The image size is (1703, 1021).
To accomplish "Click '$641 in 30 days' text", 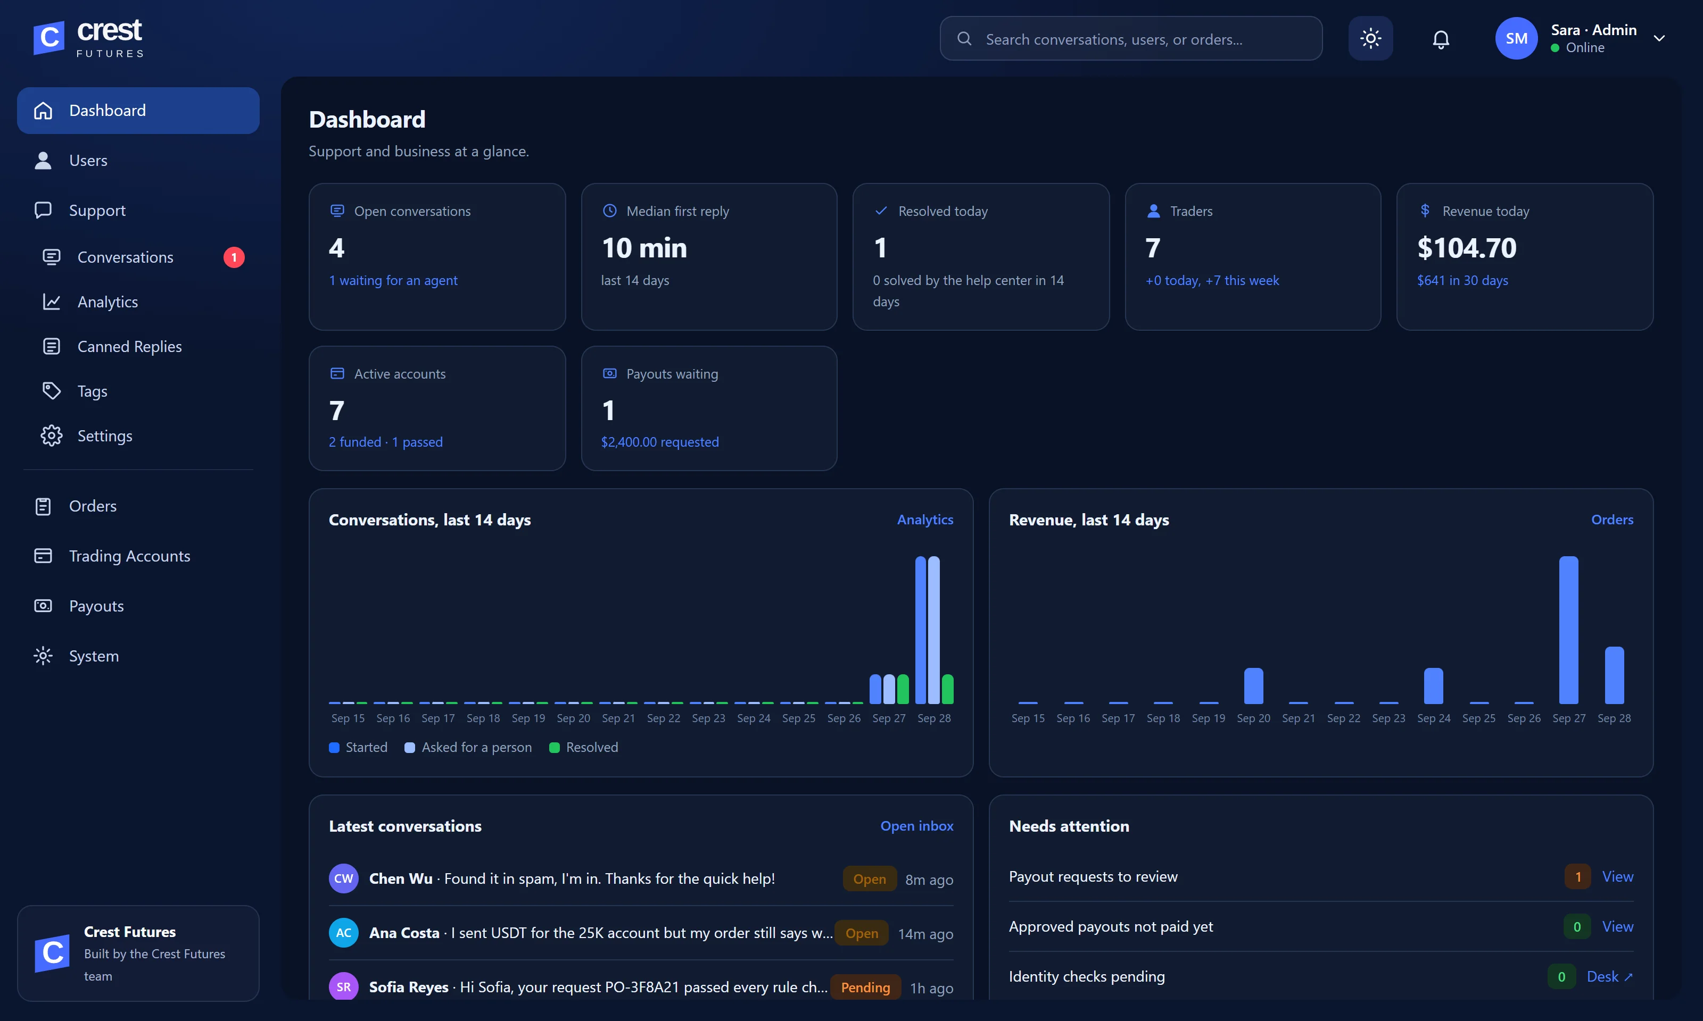I will [1462, 281].
